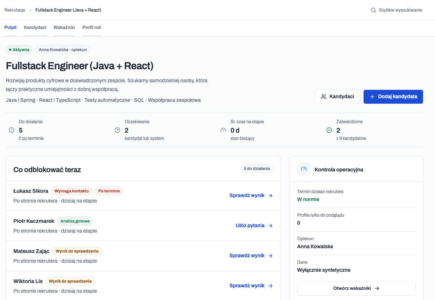Click the gauge icon beside Śr. czas na etapie
Image resolution: width=435 pixels, height=300 pixels.
click(x=223, y=130)
